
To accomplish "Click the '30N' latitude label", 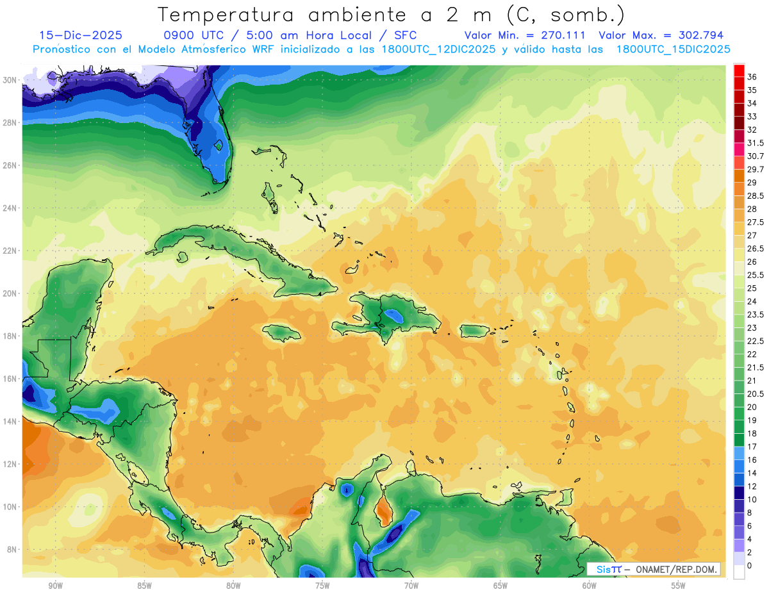I will tap(10, 80).
